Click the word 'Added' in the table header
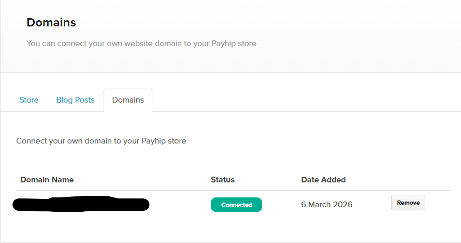 (334, 180)
